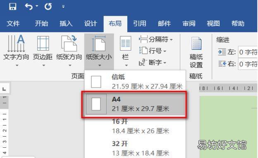Choose 16 开 paper size option
Screen dimensions: 258x158
(x=135, y=126)
